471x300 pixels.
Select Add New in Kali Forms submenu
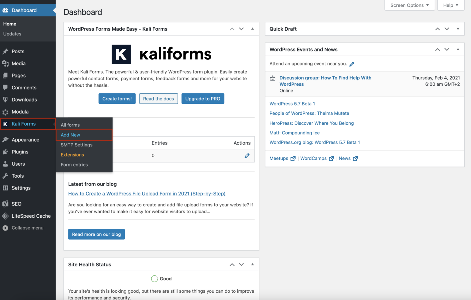(71, 135)
